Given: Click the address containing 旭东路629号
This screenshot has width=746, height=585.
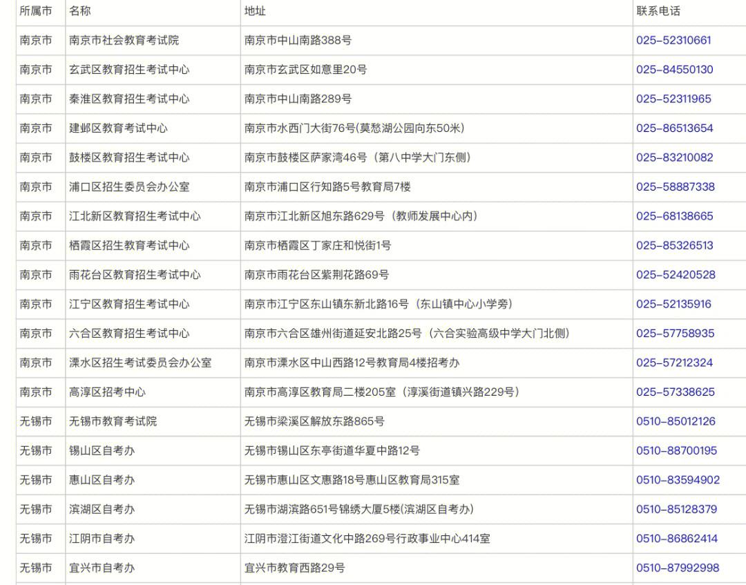Looking at the screenshot, I should [x=361, y=216].
